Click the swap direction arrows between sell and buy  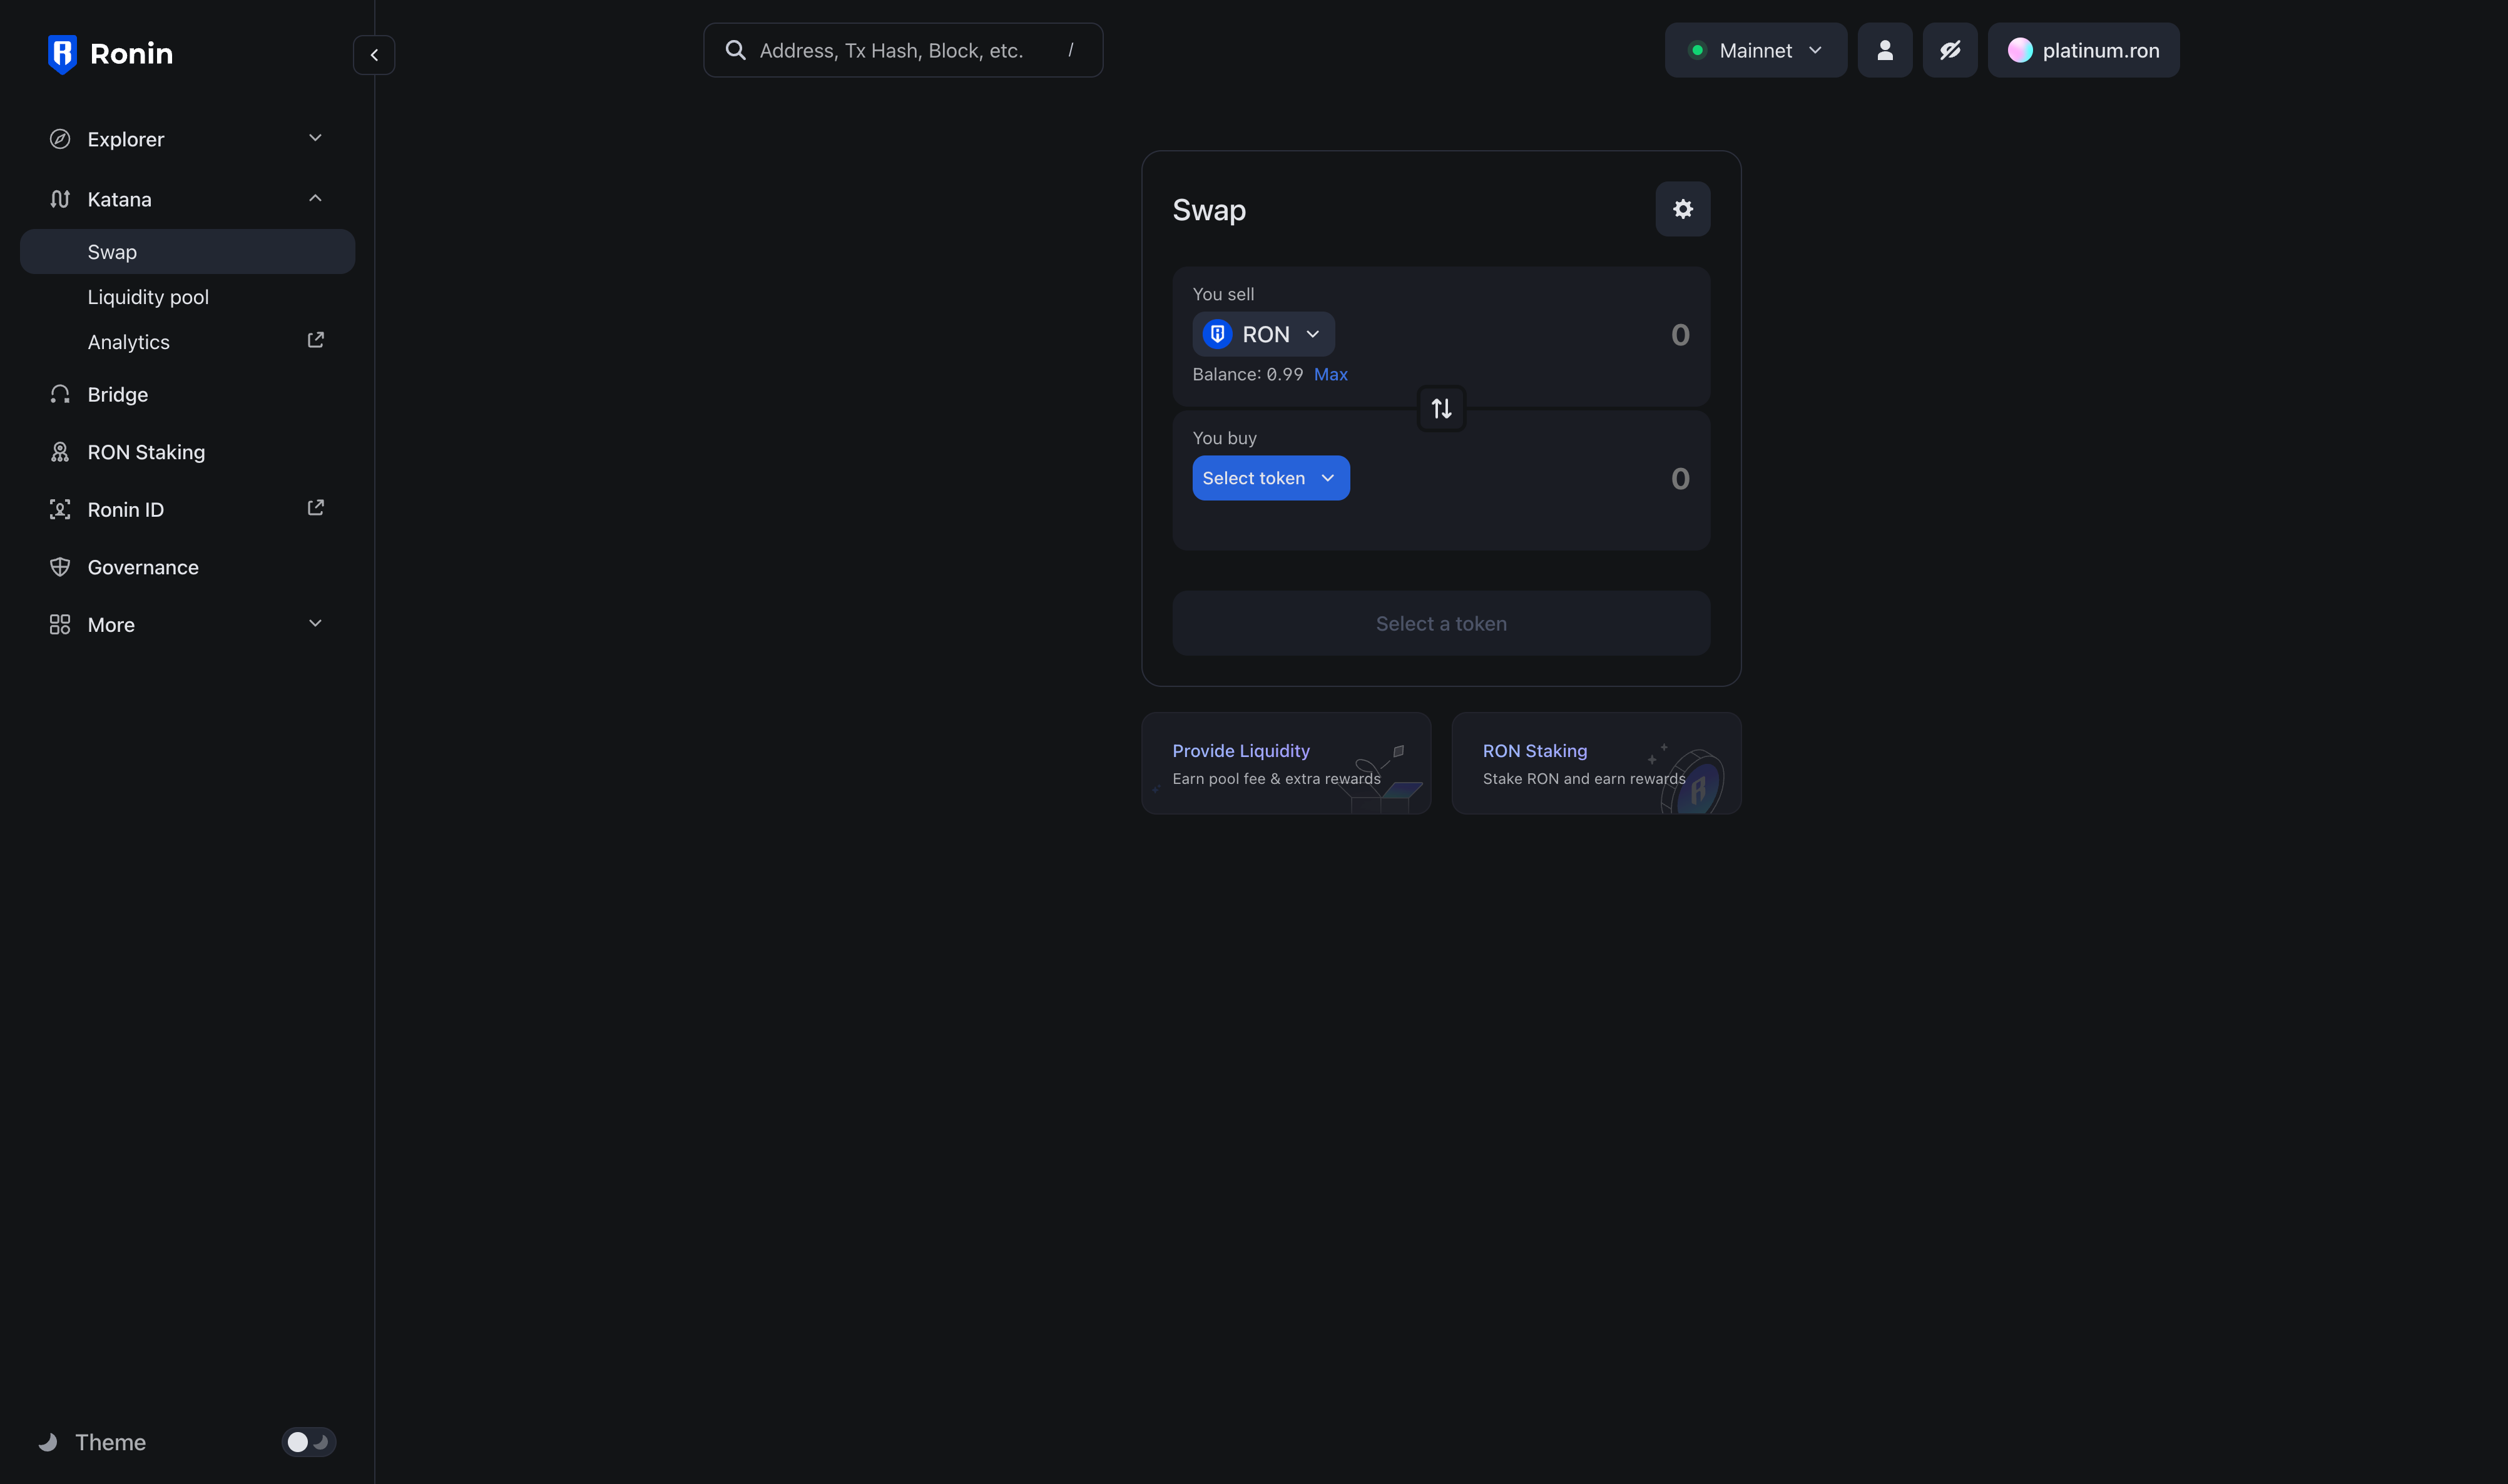(1440, 408)
